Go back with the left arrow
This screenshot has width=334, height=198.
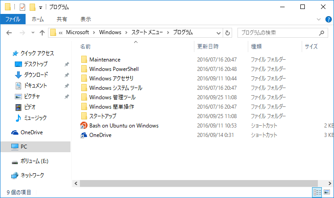click(x=9, y=33)
